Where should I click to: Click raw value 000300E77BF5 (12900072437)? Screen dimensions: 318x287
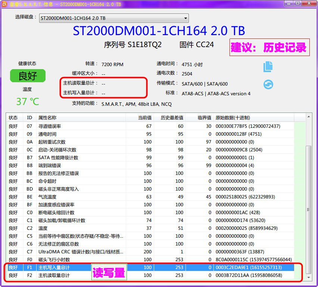click(x=248, y=126)
